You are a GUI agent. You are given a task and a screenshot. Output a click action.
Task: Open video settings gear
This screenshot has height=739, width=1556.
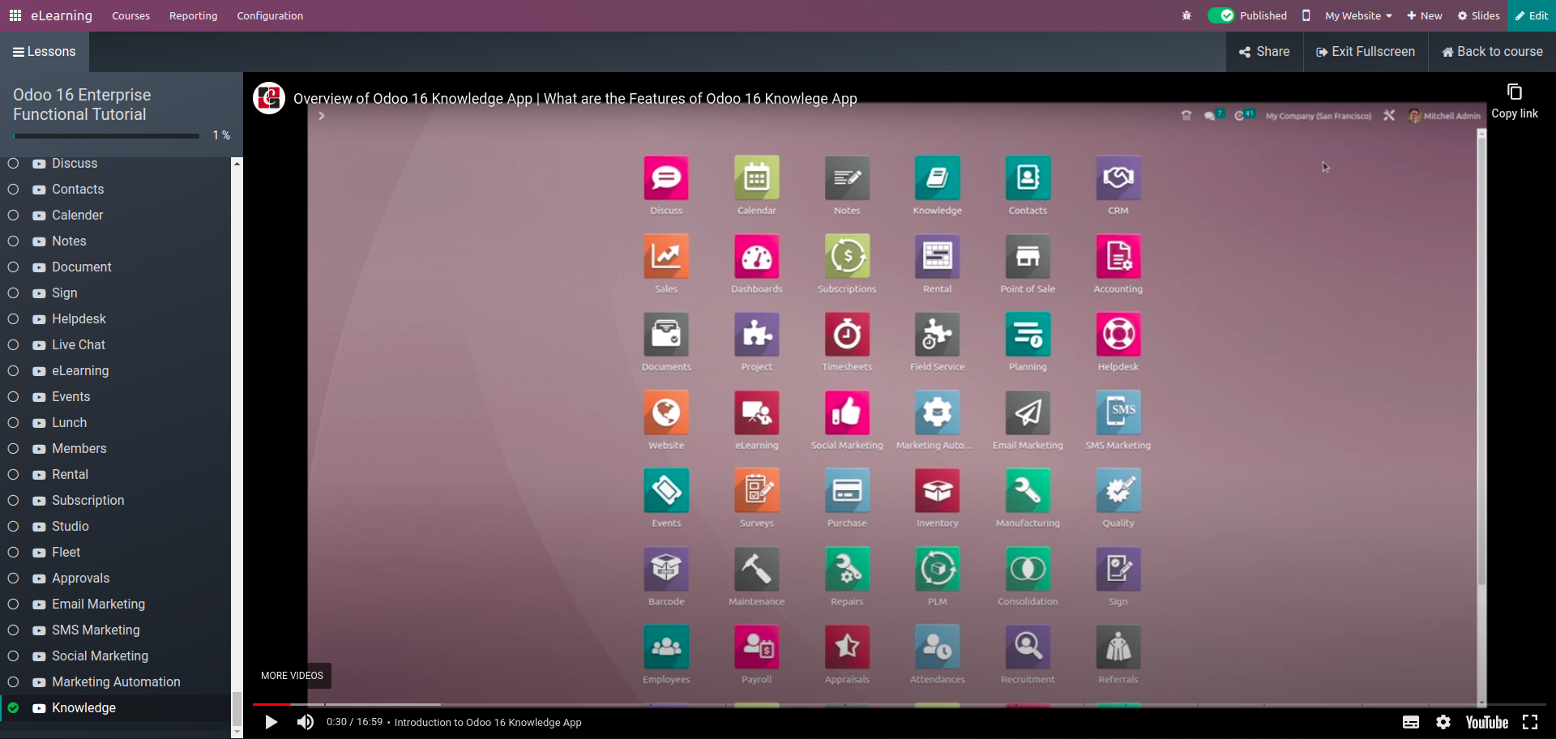pos(1443,722)
